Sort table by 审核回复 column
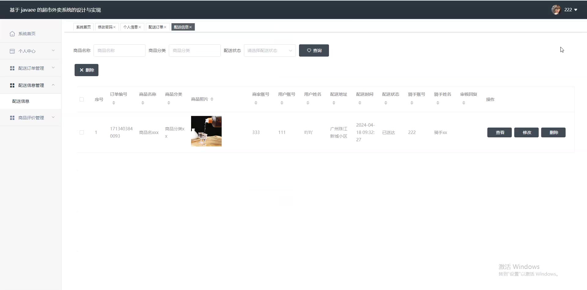 (464, 103)
